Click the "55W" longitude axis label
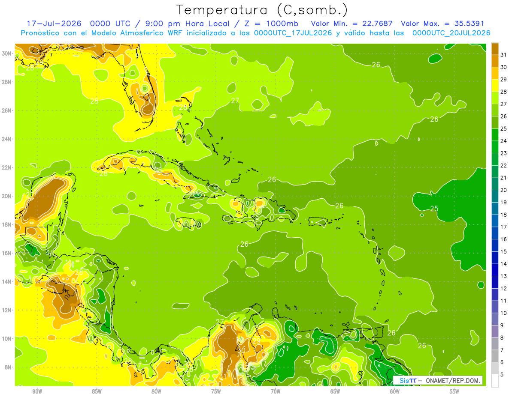Viewport: 515px width, 397px height. 454,391
